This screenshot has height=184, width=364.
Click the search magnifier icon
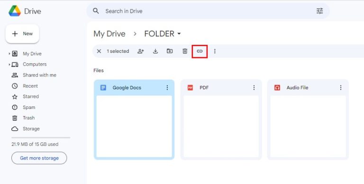coord(96,11)
